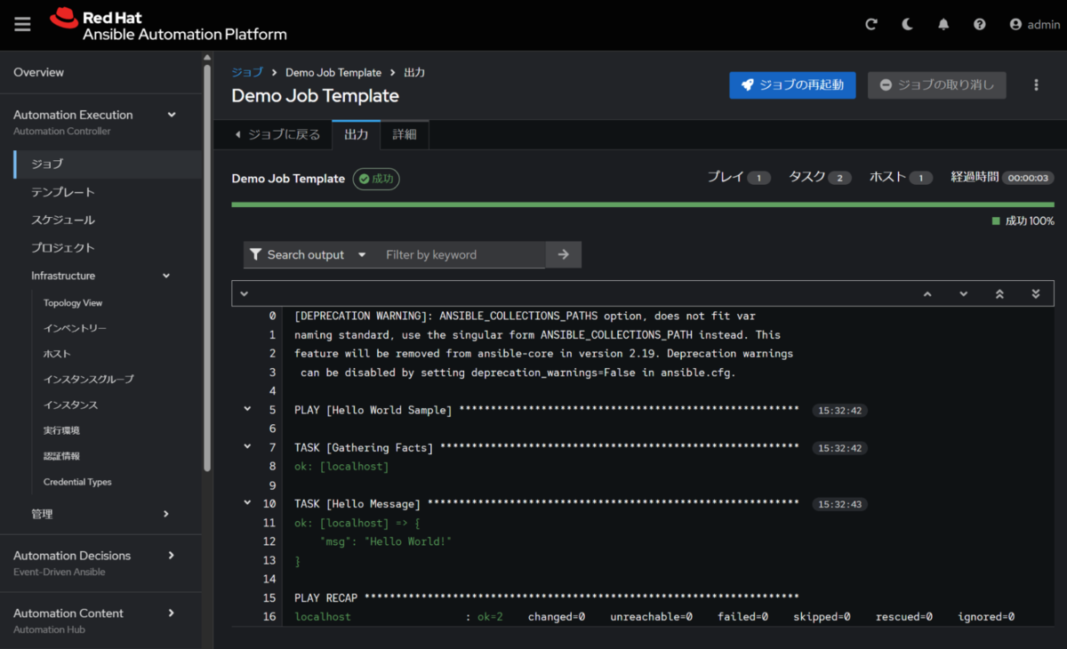Screen dimensions: 1067x649
Task: Click the refresh icon in top bar
Action: [x=871, y=25]
